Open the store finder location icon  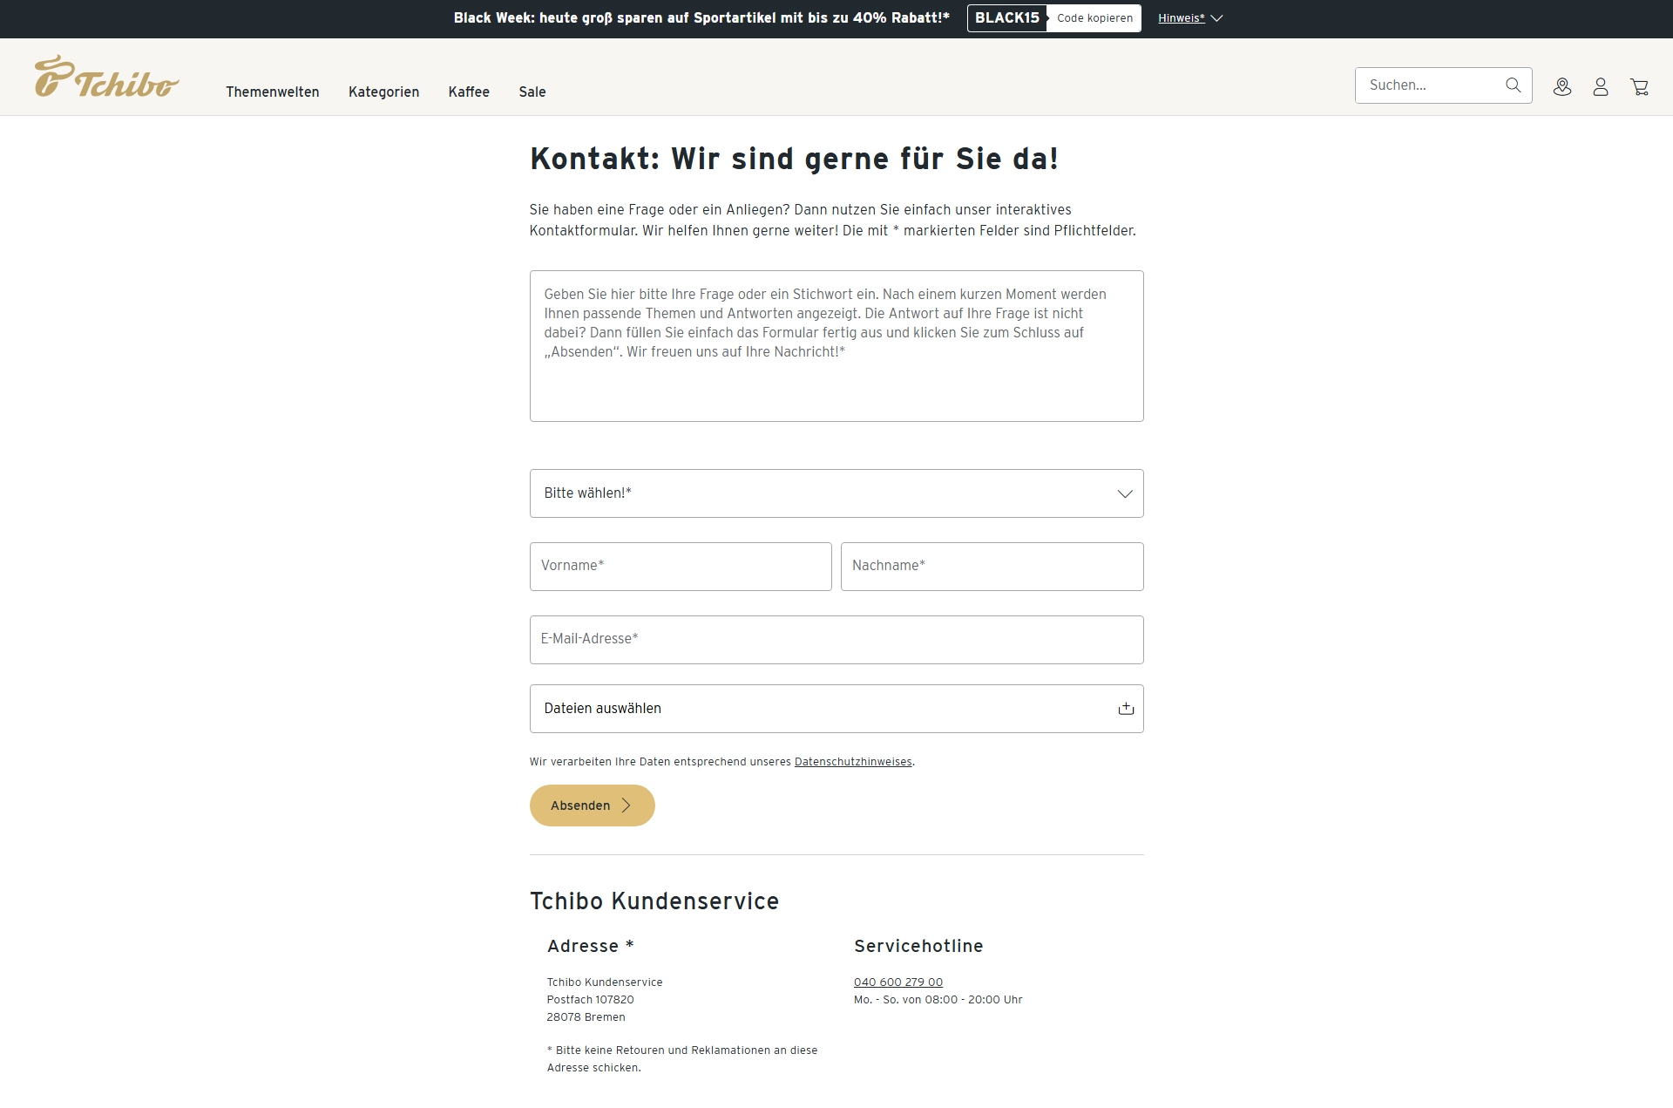tap(1562, 86)
